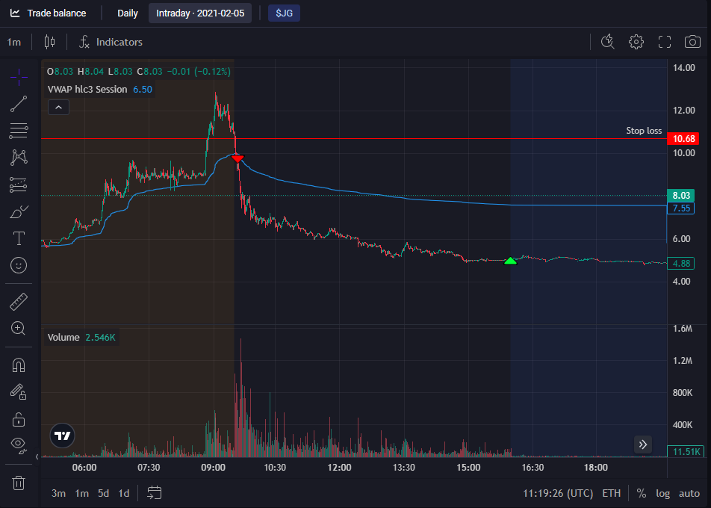Select the trend line drawing tool
The height and width of the screenshot is (508, 711).
tap(19, 104)
